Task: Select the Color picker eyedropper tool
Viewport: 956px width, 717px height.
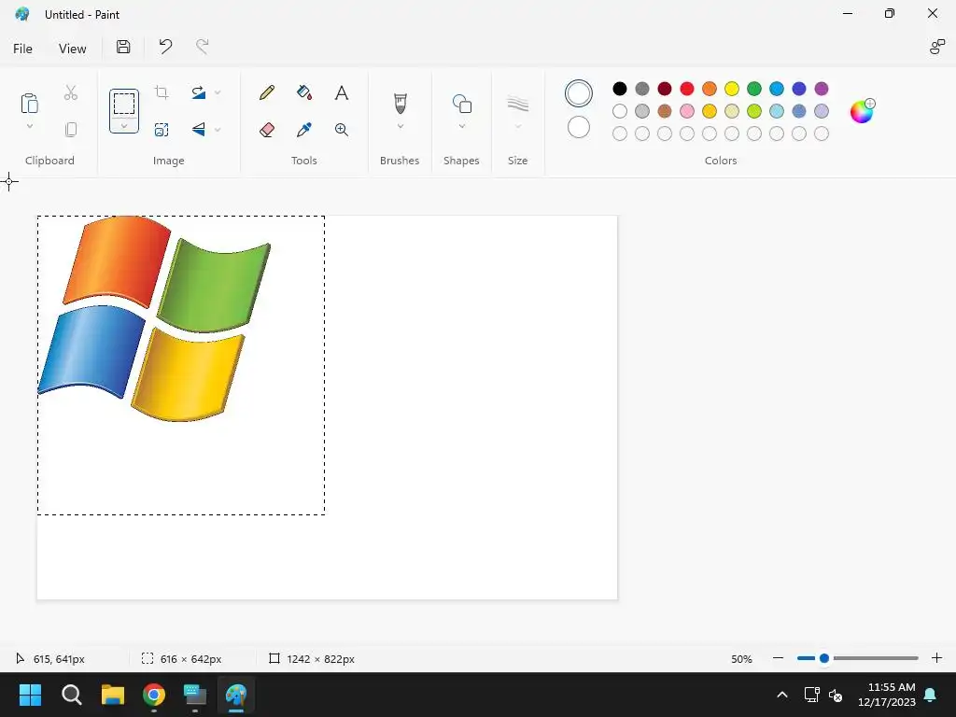Action: [x=304, y=129]
